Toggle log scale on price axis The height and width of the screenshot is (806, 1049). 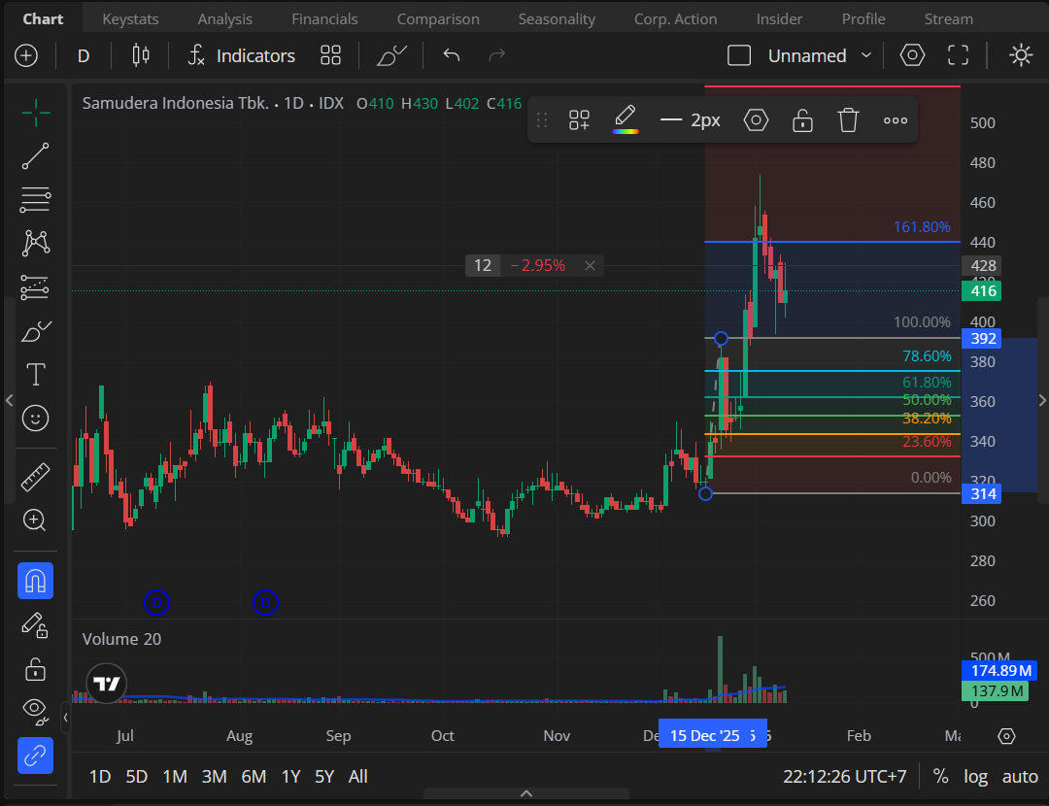point(975,777)
